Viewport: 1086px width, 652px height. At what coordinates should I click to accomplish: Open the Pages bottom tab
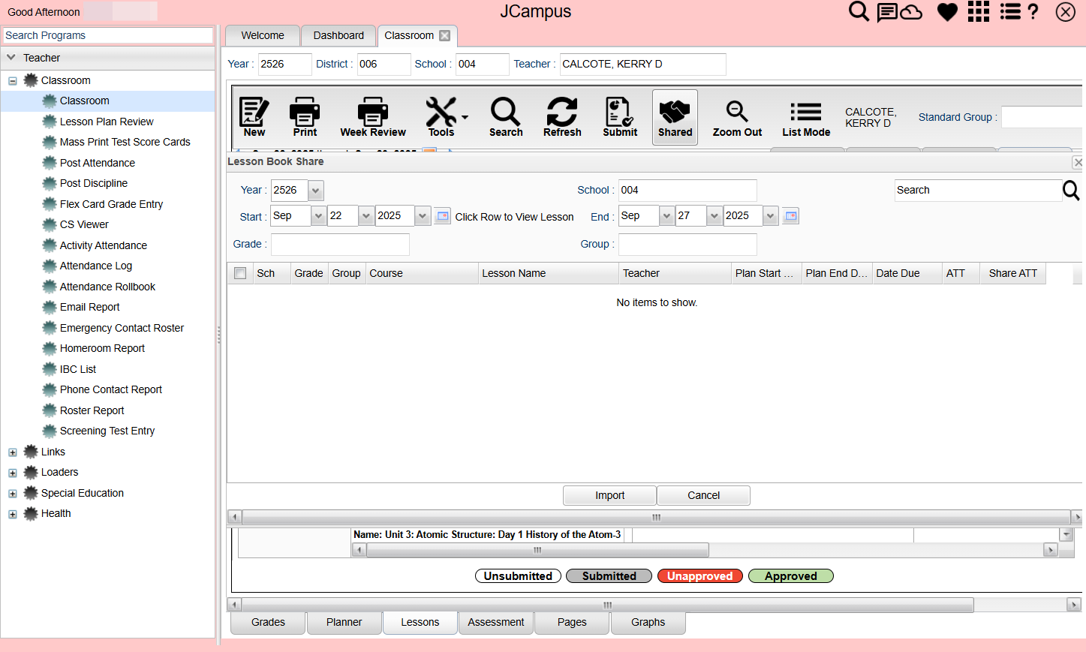coord(572,623)
